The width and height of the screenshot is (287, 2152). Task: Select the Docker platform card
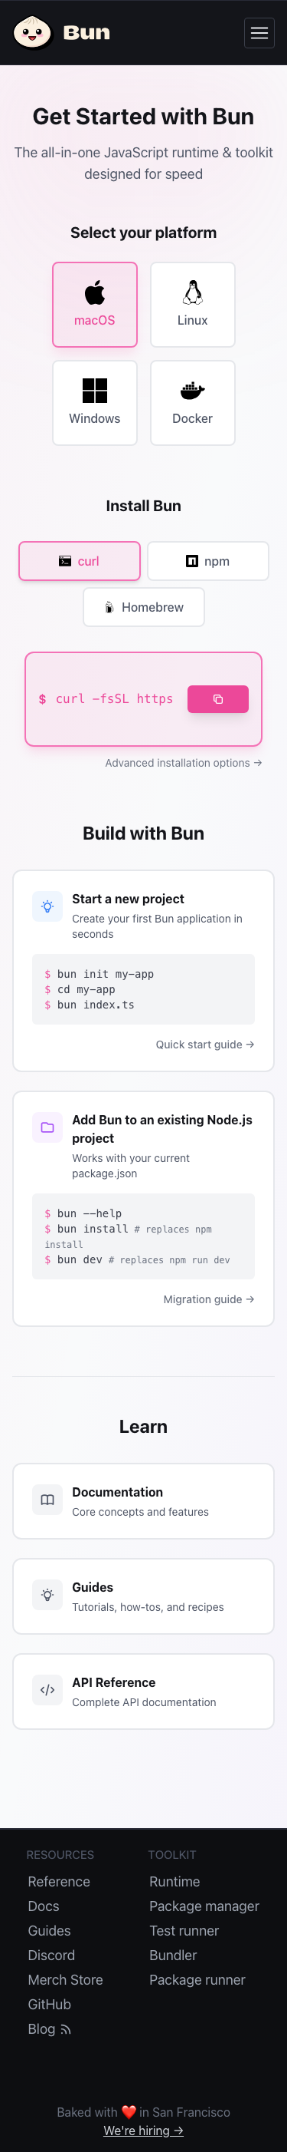192,403
